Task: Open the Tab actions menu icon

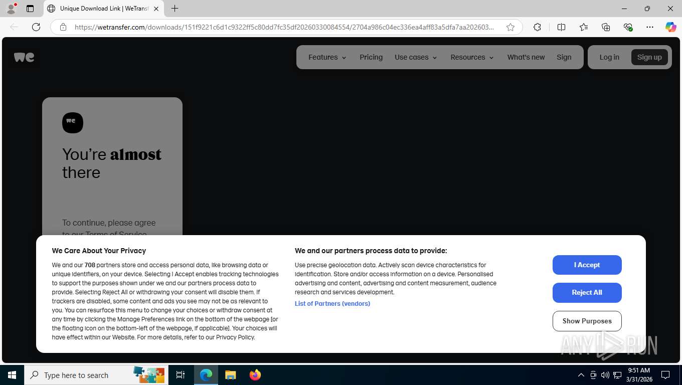Action: point(30,9)
